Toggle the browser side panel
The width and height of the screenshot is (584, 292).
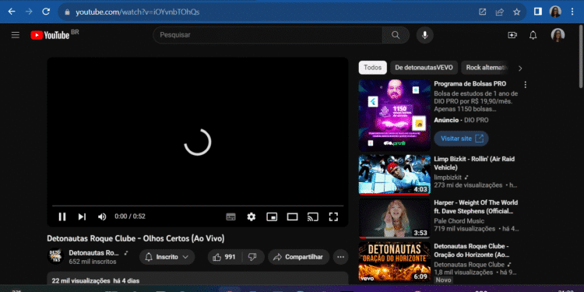tap(538, 12)
